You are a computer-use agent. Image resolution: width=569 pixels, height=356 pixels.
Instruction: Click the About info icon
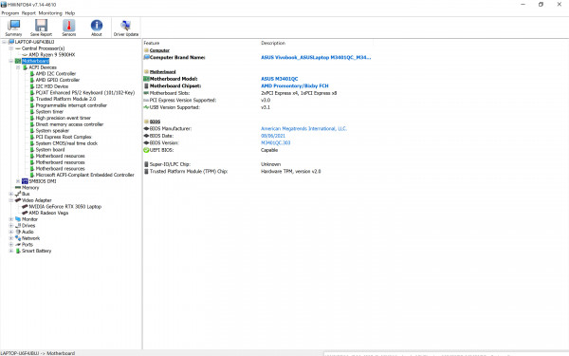[97, 28]
